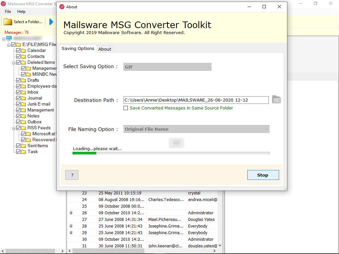The image size is (339, 254).
Task: Switch to the About tab
Action: pos(105,49)
